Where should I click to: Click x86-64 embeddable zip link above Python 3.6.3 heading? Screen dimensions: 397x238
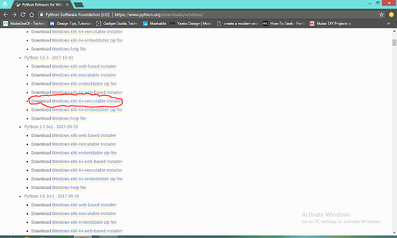tap(87, 40)
